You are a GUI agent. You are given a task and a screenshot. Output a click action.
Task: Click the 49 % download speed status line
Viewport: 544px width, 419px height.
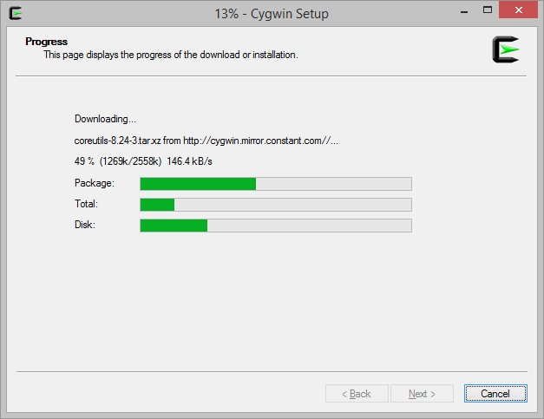coord(143,161)
